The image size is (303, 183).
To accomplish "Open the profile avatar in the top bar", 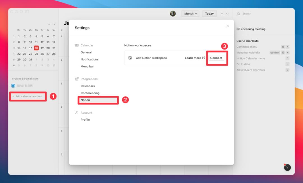I will [x=173, y=13].
